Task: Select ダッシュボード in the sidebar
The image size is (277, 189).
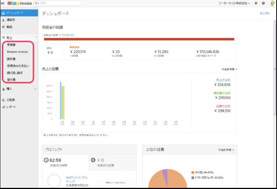Action: (19, 13)
